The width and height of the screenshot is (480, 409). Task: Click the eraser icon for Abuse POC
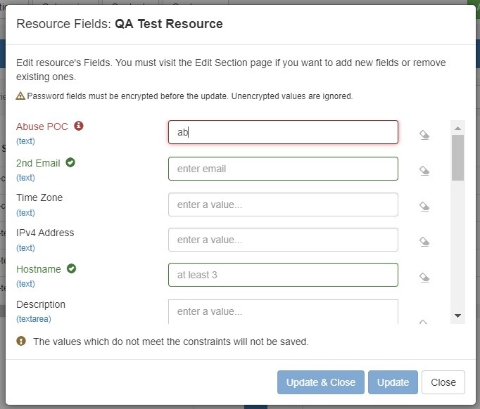point(424,135)
